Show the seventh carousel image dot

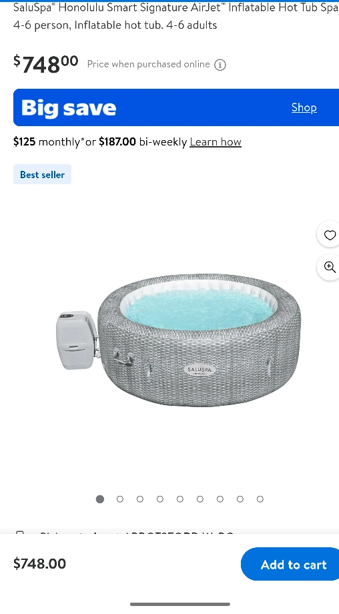click(220, 499)
